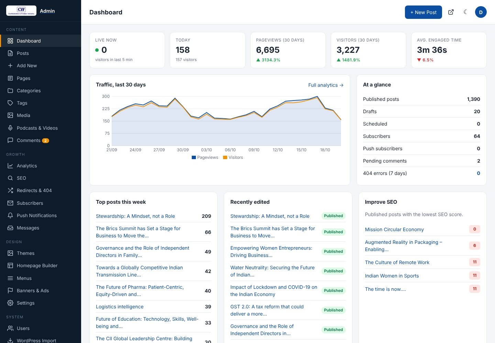Open 'Indian Women in Sports' post

click(392, 276)
